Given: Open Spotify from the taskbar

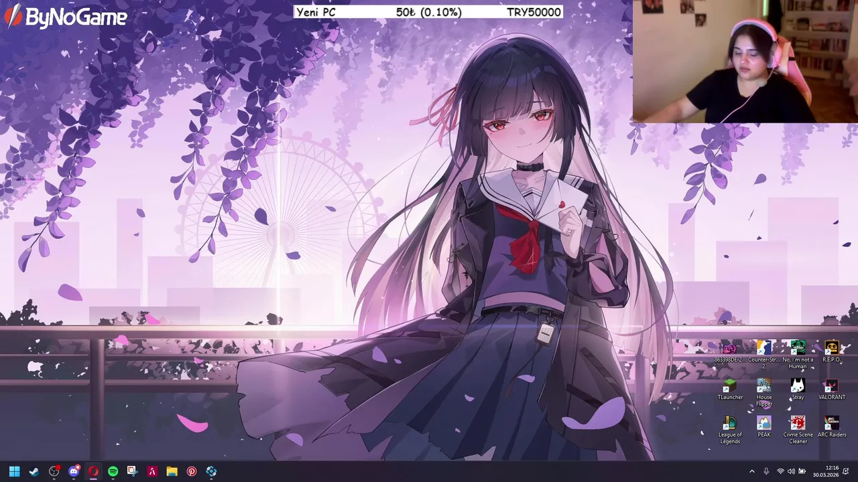Looking at the screenshot, I should click(x=113, y=471).
